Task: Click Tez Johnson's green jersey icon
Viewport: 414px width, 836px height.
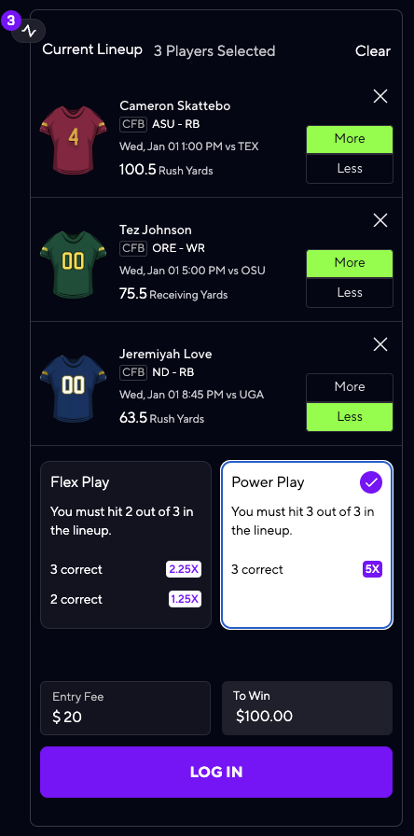Action: (73, 263)
